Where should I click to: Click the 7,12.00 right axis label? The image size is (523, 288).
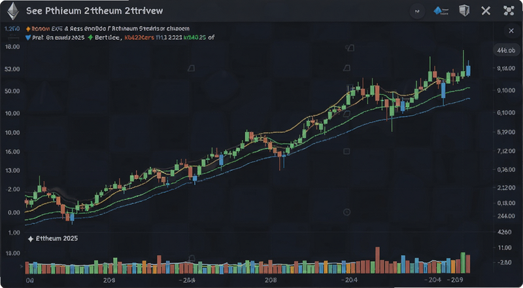(x=506, y=151)
